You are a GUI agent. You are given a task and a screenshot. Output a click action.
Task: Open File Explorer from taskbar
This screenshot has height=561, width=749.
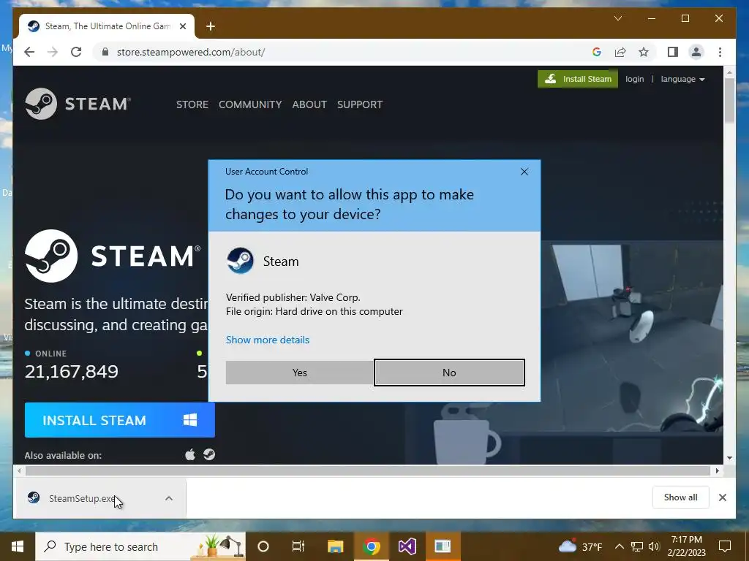coord(335,546)
